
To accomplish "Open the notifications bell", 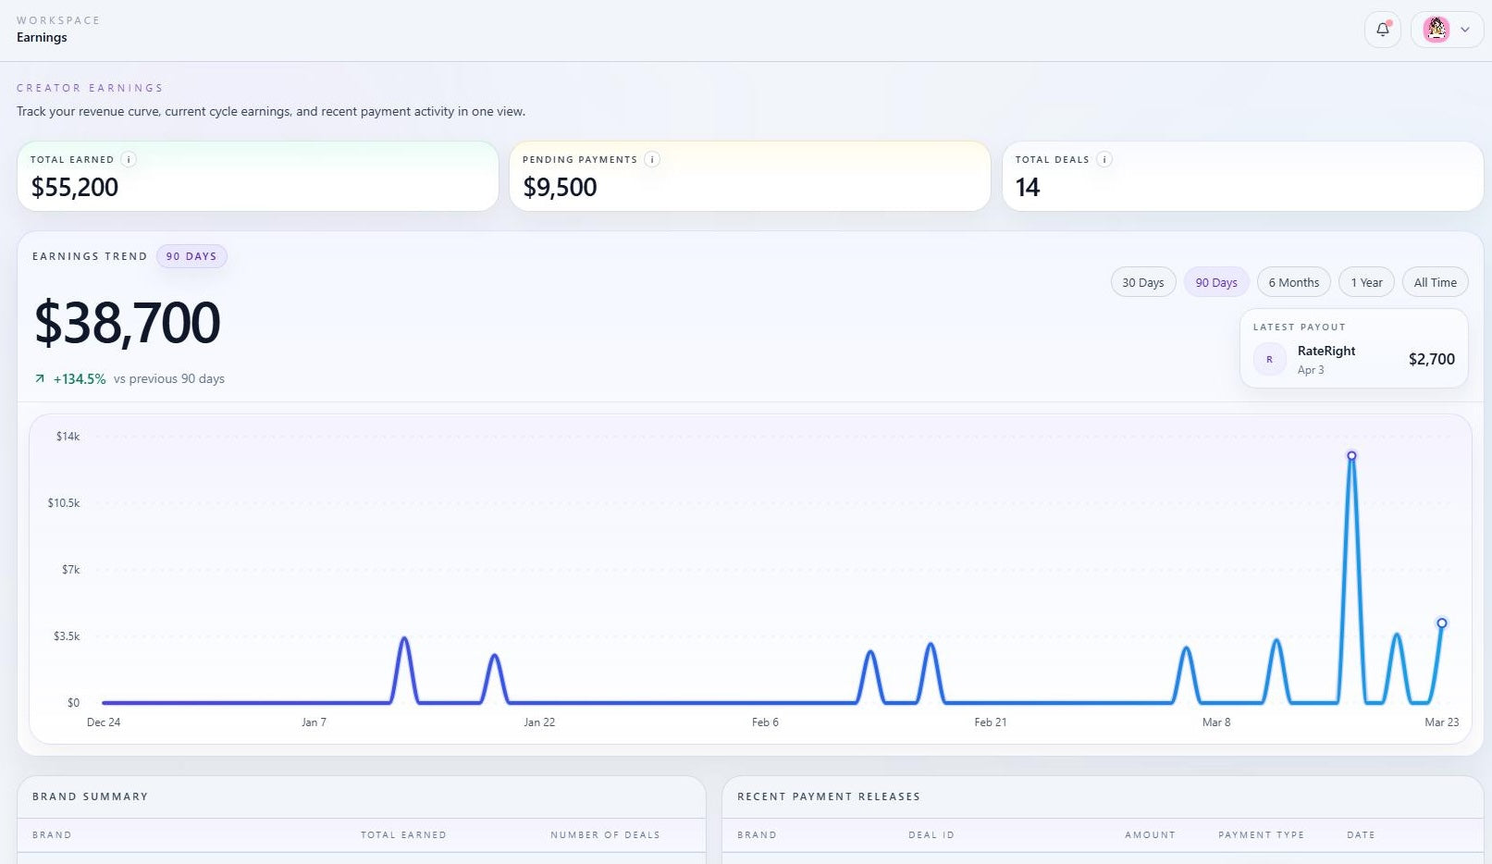I will (1382, 30).
